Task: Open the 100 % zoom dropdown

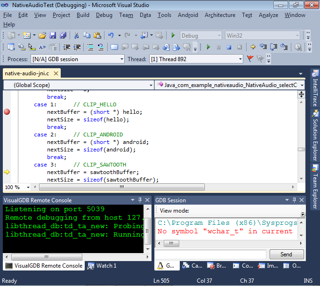Action: pos(28,187)
